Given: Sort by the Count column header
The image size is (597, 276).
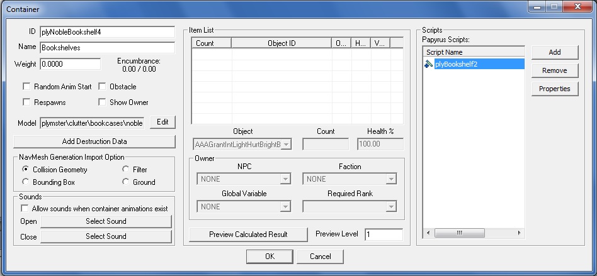Looking at the screenshot, I should [x=212, y=43].
